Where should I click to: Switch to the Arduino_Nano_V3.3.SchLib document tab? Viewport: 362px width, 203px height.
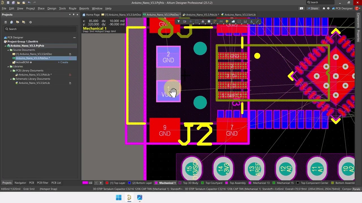238,15
